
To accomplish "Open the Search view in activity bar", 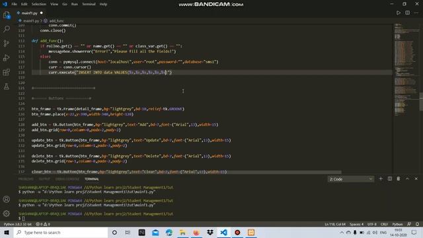I will coord(7,29).
